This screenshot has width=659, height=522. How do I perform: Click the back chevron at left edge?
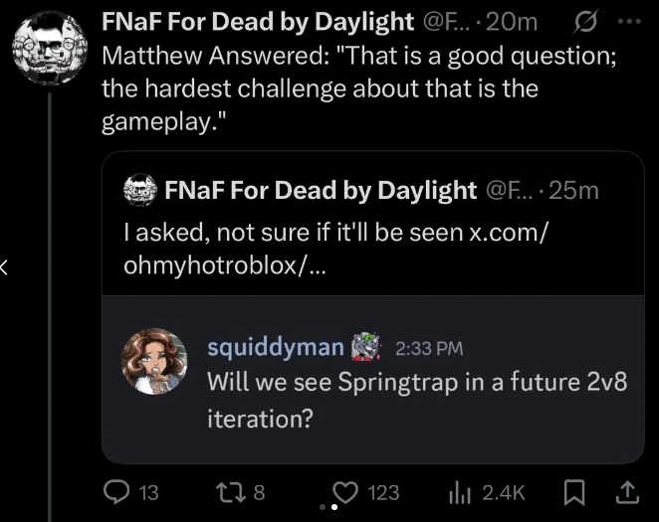pyautogui.click(x=4, y=267)
